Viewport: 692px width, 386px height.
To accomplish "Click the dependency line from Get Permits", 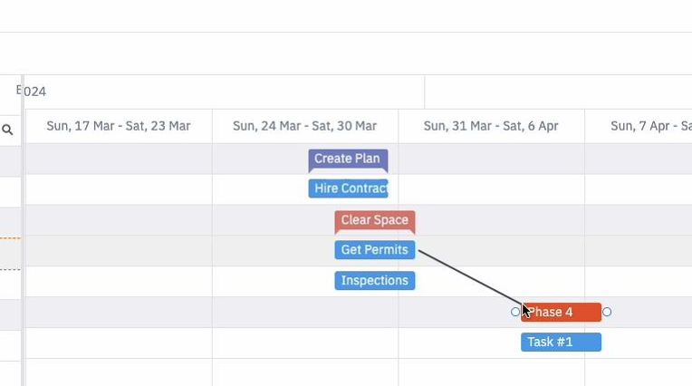I will pyautogui.click(x=470, y=277).
